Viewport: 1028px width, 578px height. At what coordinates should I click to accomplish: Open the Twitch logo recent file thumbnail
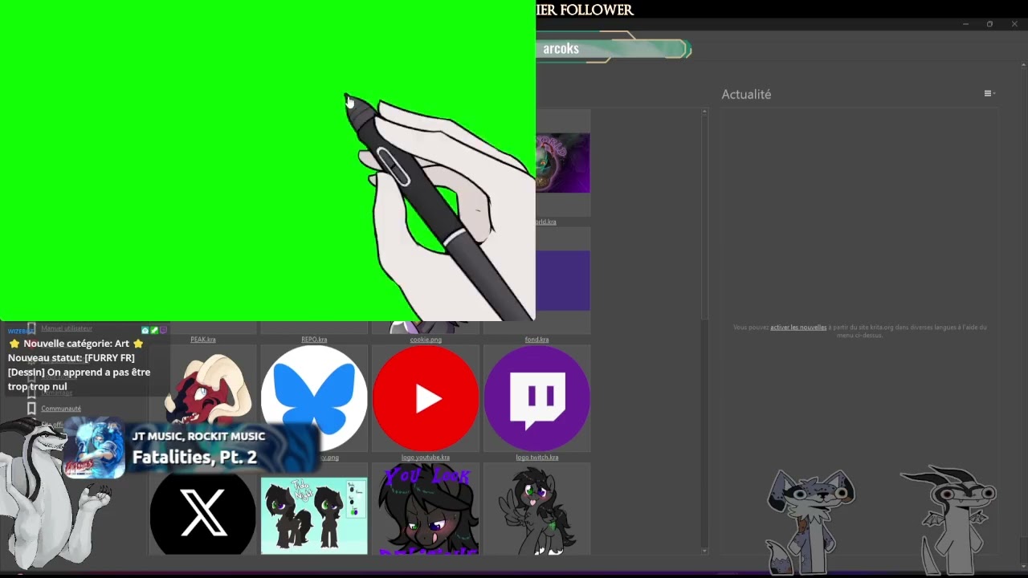tap(537, 398)
